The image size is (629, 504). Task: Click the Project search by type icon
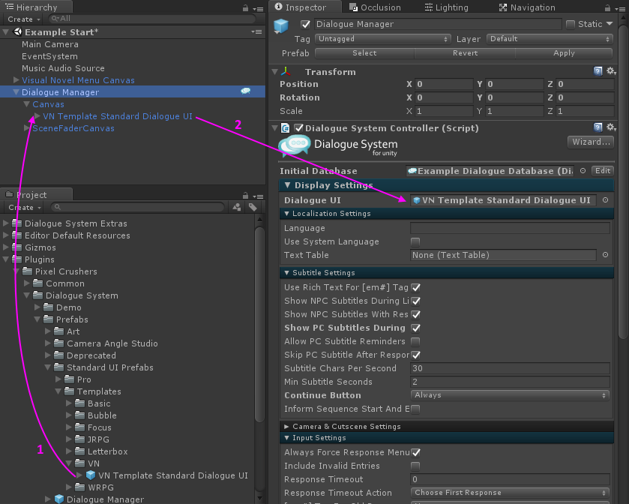[237, 207]
